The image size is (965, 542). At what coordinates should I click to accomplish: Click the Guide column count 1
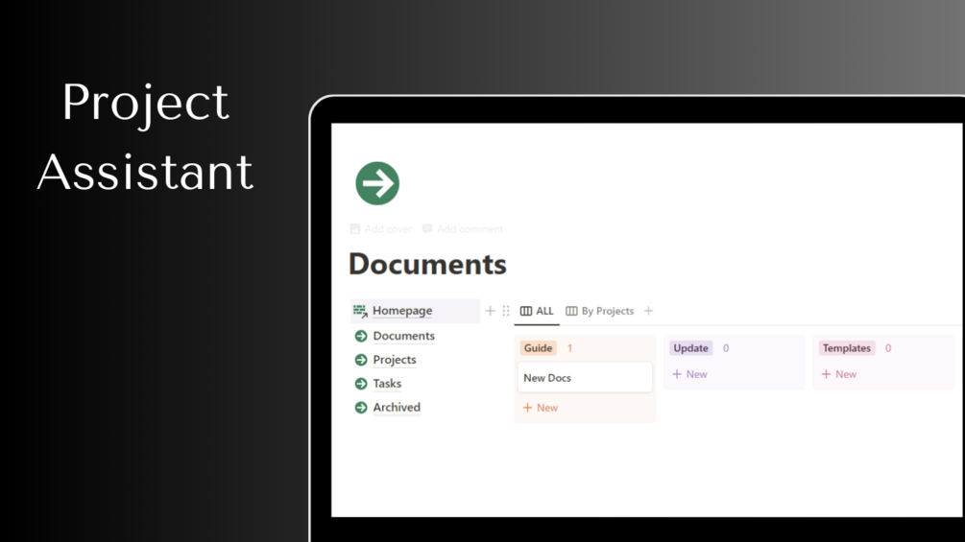click(x=570, y=348)
